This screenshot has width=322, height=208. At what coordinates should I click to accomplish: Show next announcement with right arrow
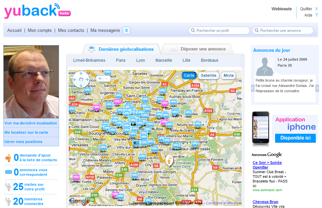(317, 88)
